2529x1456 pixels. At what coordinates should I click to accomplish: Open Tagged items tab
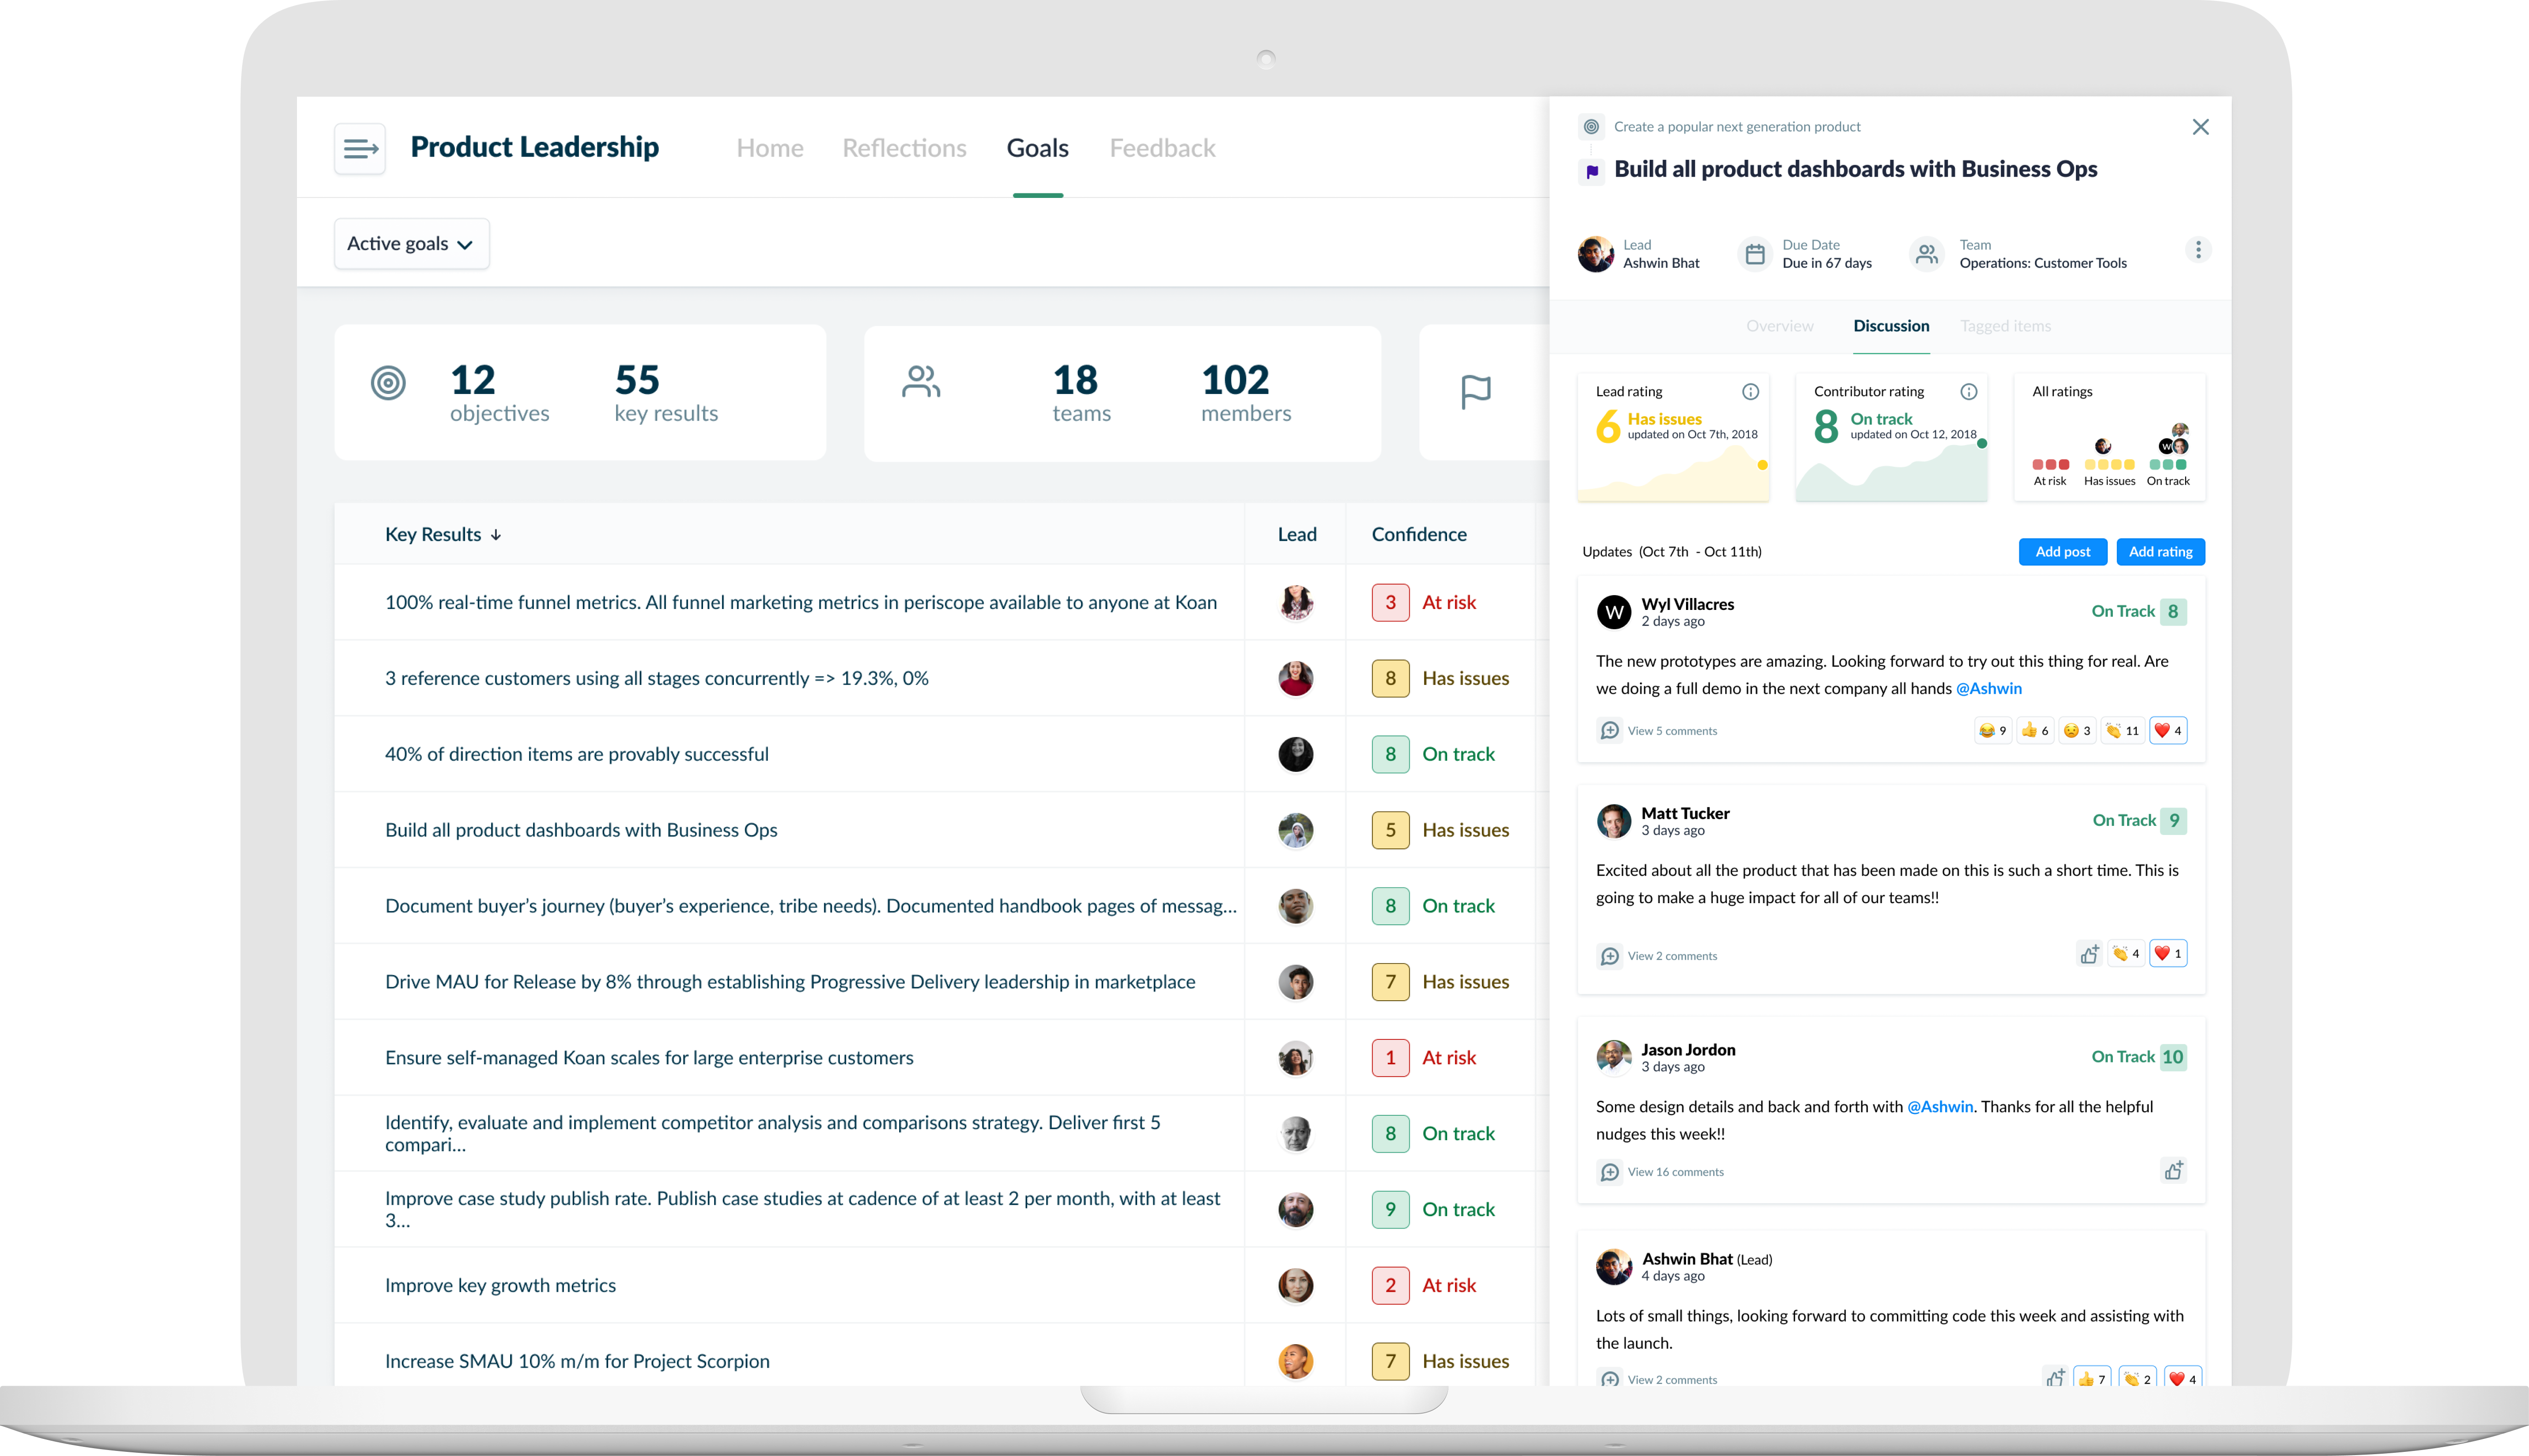(2005, 326)
